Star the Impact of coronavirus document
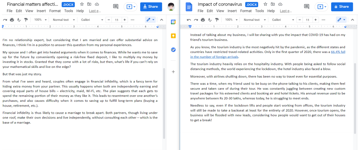This screenshot has height=150, width=358. coord(265,4)
